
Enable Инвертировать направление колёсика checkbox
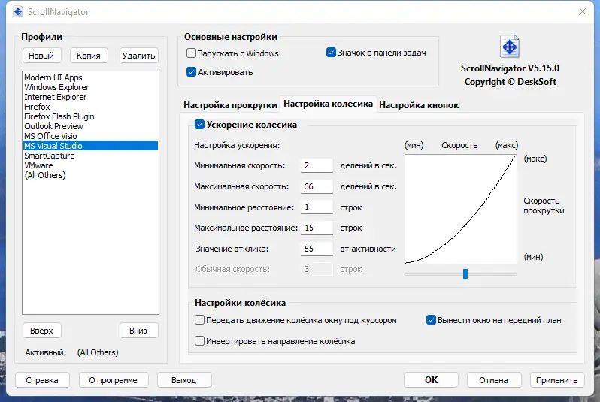pyautogui.click(x=199, y=341)
